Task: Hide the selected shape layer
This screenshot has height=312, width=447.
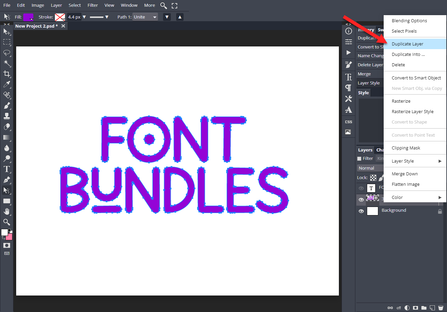Action: pyautogui.click(x=361, y=200)
